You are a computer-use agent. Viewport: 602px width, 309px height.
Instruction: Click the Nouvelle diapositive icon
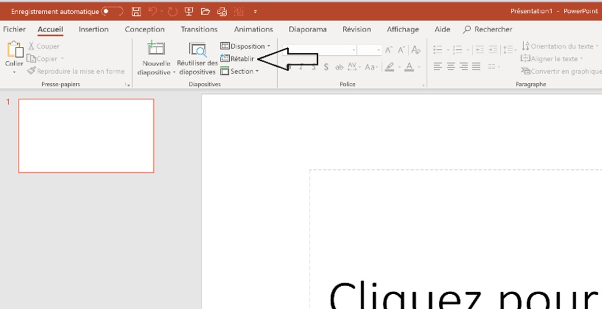pos(156,49)
